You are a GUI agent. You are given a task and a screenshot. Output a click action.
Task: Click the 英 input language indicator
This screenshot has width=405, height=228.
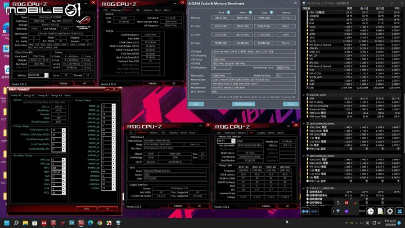(x=367, y=223)
